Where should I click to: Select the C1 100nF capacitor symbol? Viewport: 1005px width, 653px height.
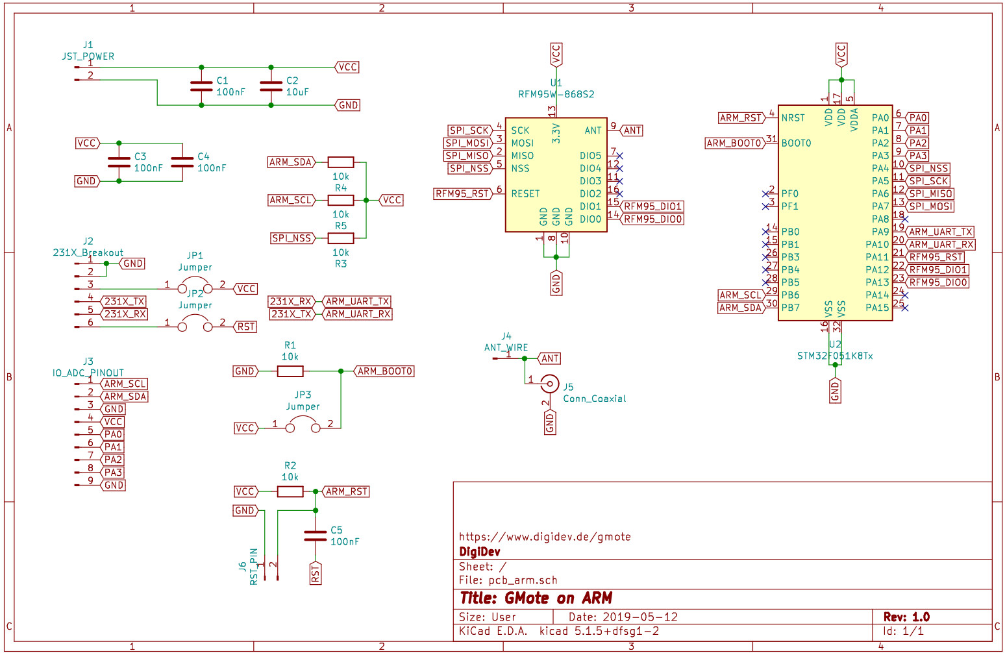coord(201,86)
